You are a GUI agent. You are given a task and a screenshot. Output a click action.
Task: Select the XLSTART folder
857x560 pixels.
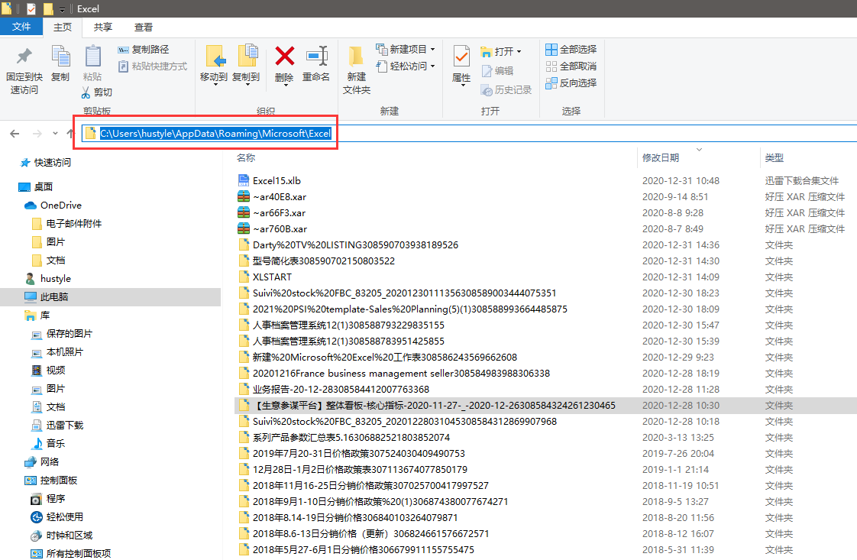click(x=272, y=277)
